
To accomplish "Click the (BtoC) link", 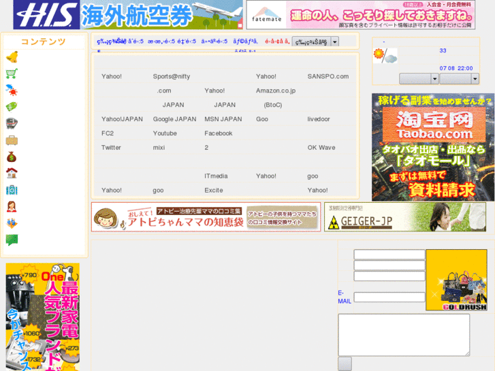I will click(273, 105).
